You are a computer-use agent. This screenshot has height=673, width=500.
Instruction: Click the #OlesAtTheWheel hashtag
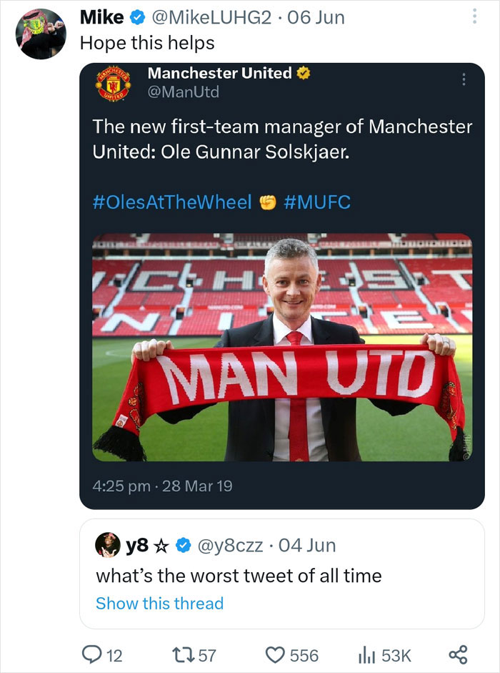[x=173, y=202]
